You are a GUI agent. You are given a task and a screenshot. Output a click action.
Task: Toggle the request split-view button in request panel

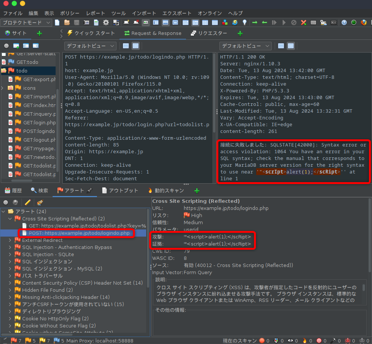126,46
